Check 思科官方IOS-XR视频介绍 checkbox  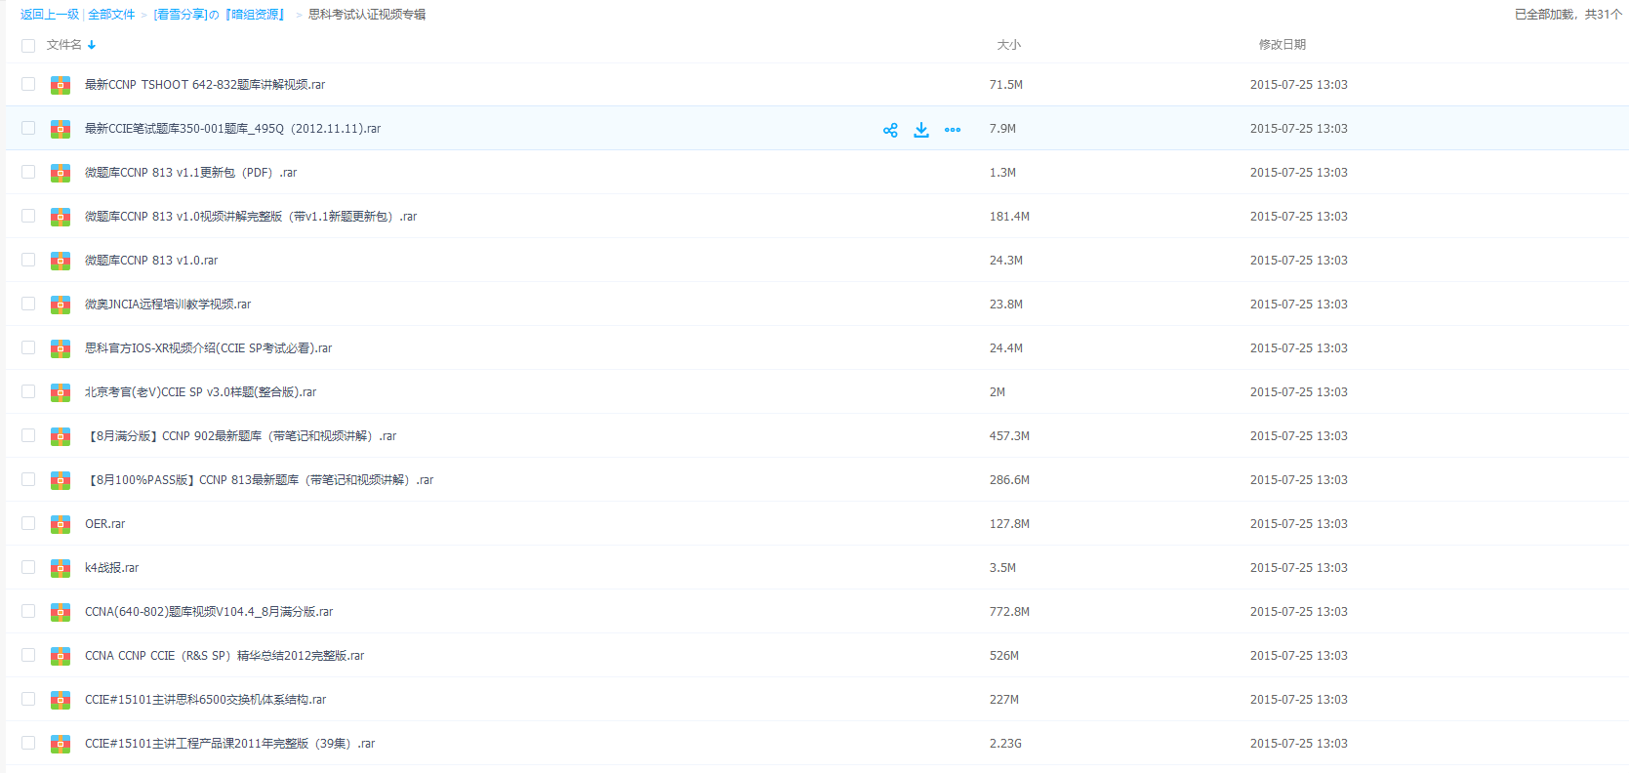[28, 347]
